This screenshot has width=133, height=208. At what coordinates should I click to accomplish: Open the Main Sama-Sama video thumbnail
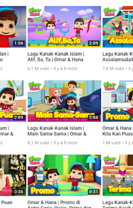64,101
